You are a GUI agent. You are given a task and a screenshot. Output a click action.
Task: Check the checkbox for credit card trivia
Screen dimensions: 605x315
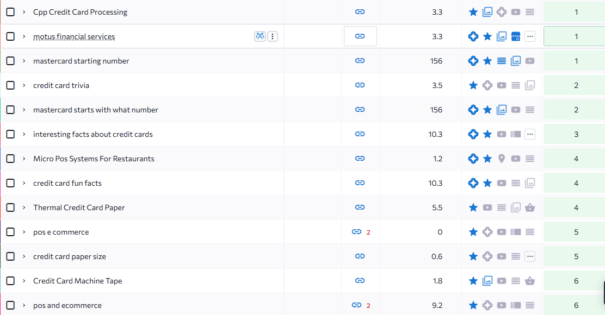pyautogui.click(x=10, y=85)
